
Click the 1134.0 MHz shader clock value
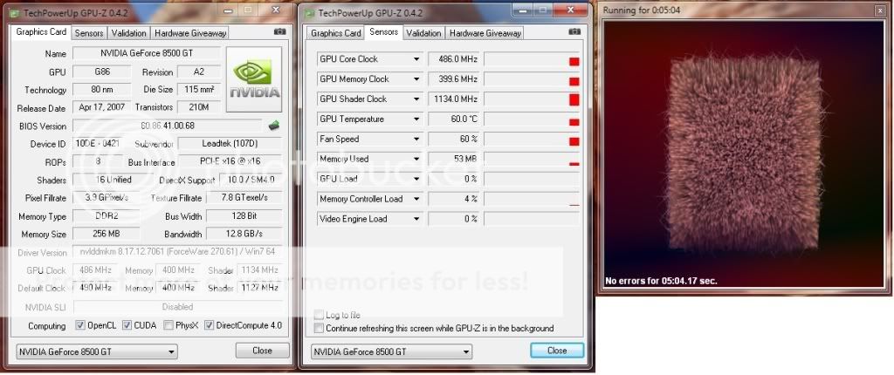pyautogui.click(x=454, y=99)
